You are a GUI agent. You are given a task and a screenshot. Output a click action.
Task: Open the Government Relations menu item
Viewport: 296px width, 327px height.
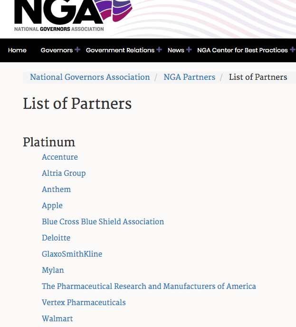[x=120, y=50]
